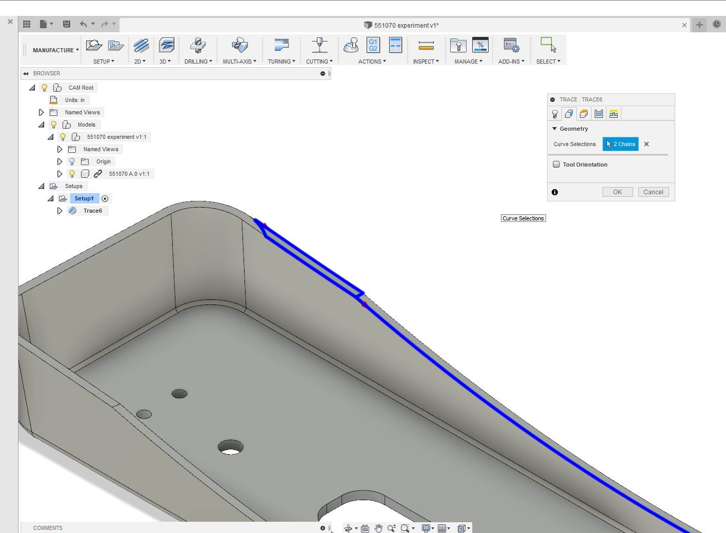Select the 2D milling strategy icon

pos(141,46)
